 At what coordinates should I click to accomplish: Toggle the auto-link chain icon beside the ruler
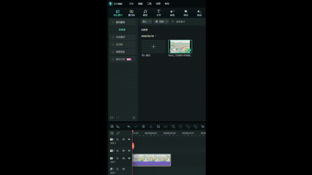(x=118, y=133)
